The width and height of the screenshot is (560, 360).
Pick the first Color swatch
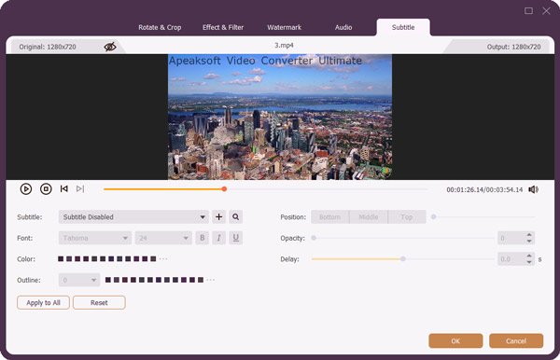[x=61, y=259]
